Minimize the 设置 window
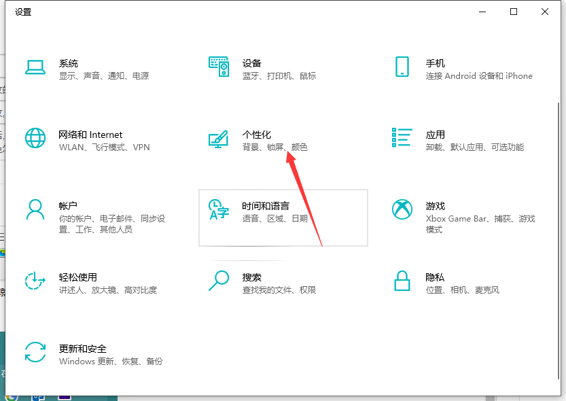The width and height of the screenshot is (566, 401). pyautogui.click(x=482, y=12)
